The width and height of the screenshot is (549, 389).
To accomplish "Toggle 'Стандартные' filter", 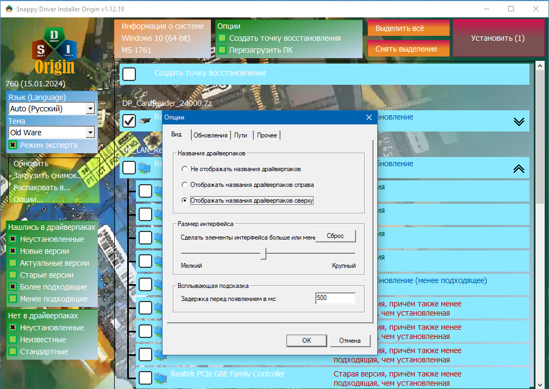I will (x=13, y=351).
